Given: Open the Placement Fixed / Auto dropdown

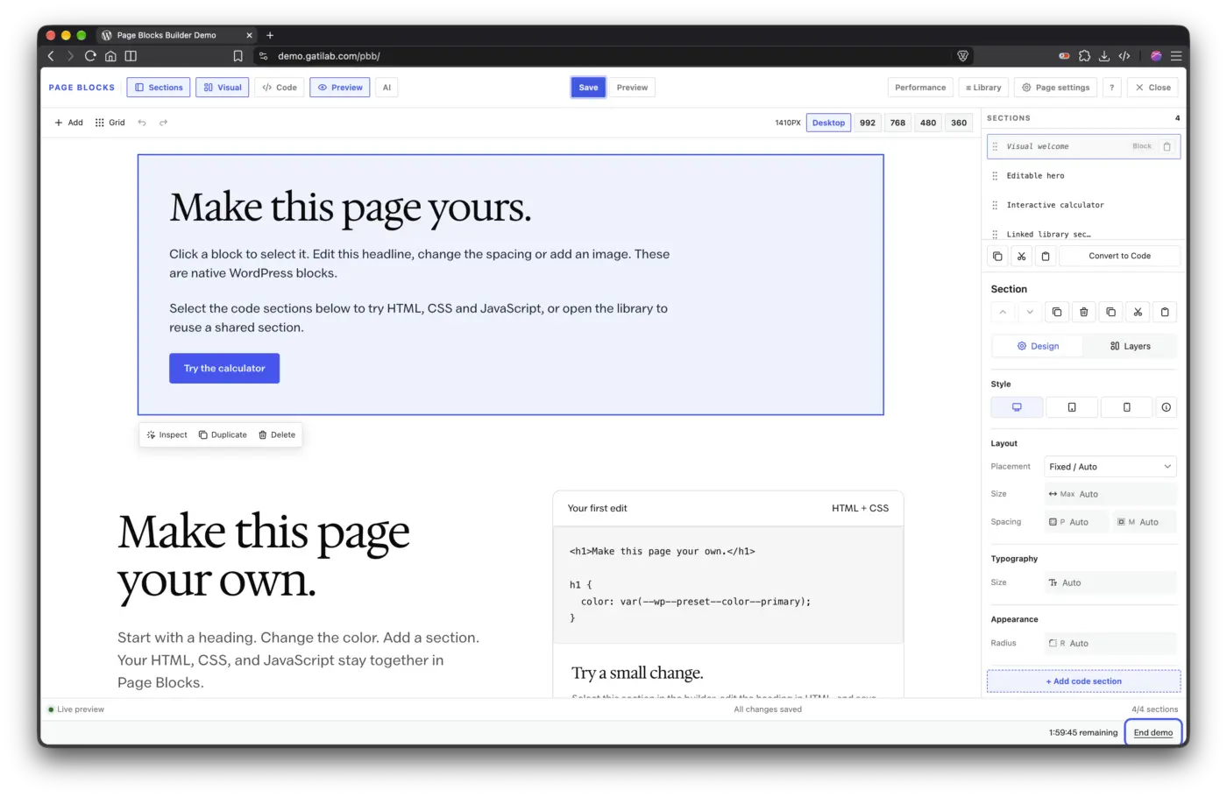Looking at the screenshot, I should tap(1110, 467).
